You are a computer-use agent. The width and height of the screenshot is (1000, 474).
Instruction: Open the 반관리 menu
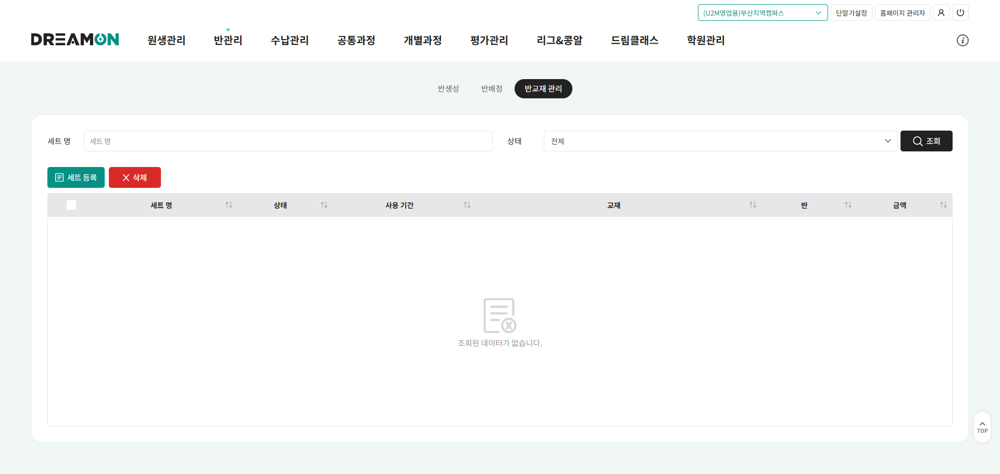click(228, 40)
